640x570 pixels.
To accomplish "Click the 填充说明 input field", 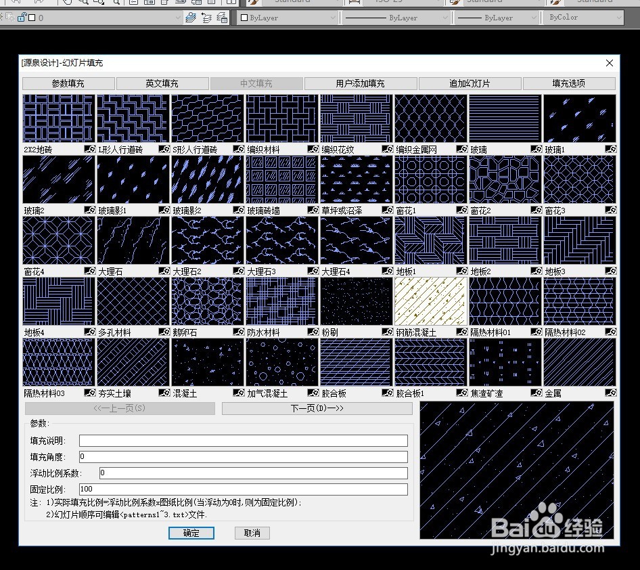I will [244, 441].
